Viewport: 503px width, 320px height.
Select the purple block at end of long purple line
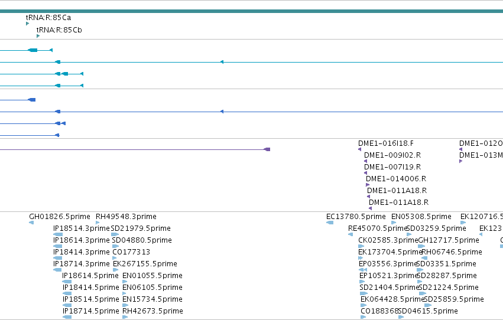click(267, 149)
